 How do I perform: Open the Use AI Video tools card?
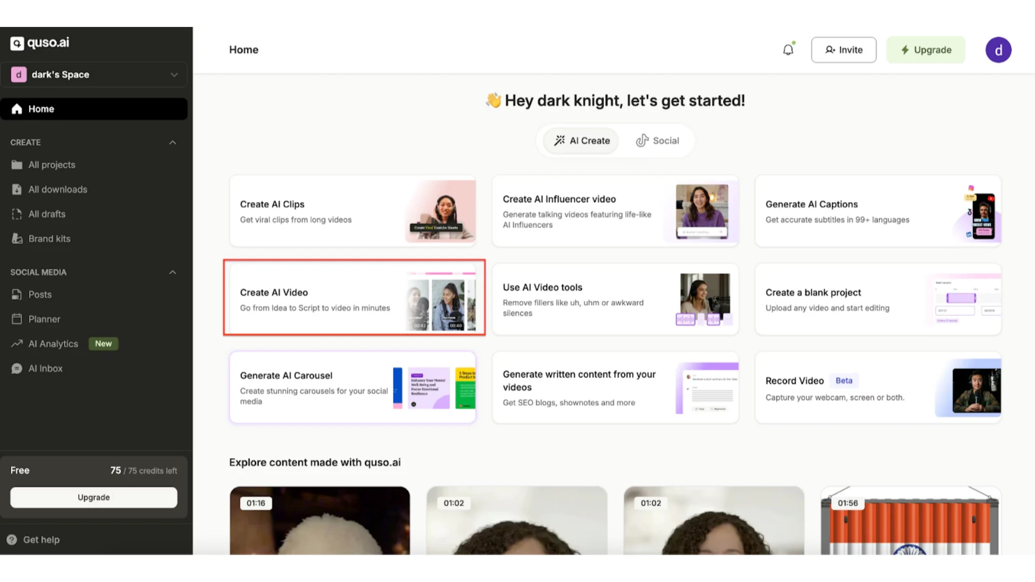click(615, 299)
